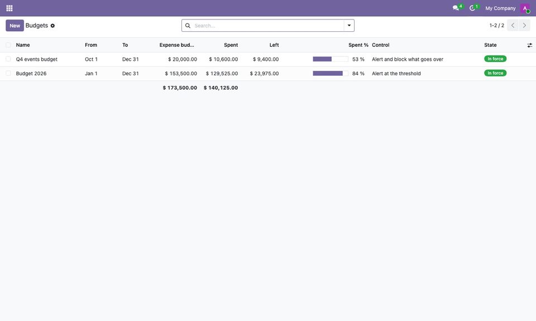Click the 1-2 / 2 pager counter
The height and width of the screenshot is (321, 536).
[497, 26]
